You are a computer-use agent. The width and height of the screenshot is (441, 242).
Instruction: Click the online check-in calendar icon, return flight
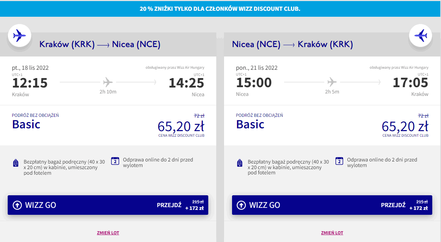coord(339,161)
